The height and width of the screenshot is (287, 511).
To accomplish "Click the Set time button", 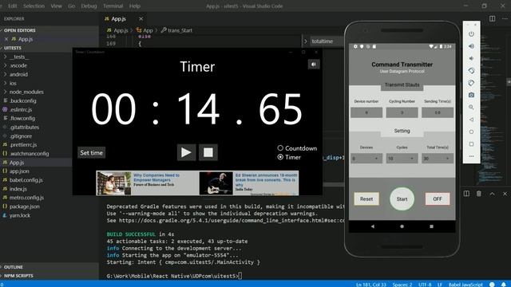I will pyautogui.click(x=91, y=152).
